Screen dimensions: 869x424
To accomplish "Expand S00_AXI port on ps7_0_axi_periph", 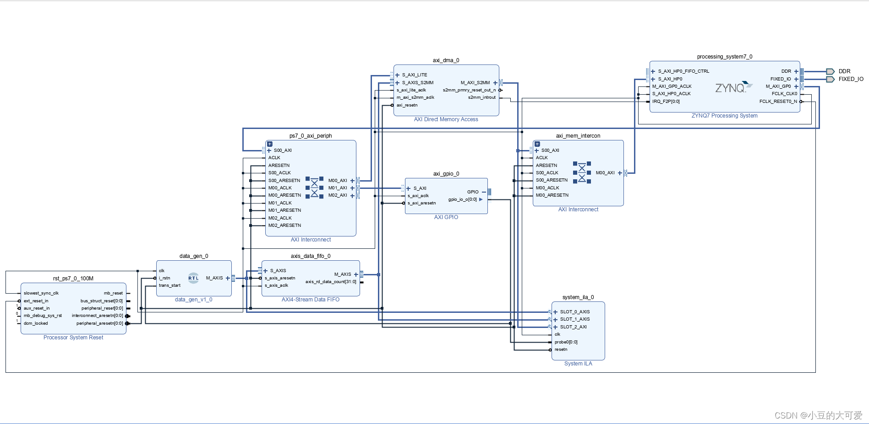I will [269, 150].
